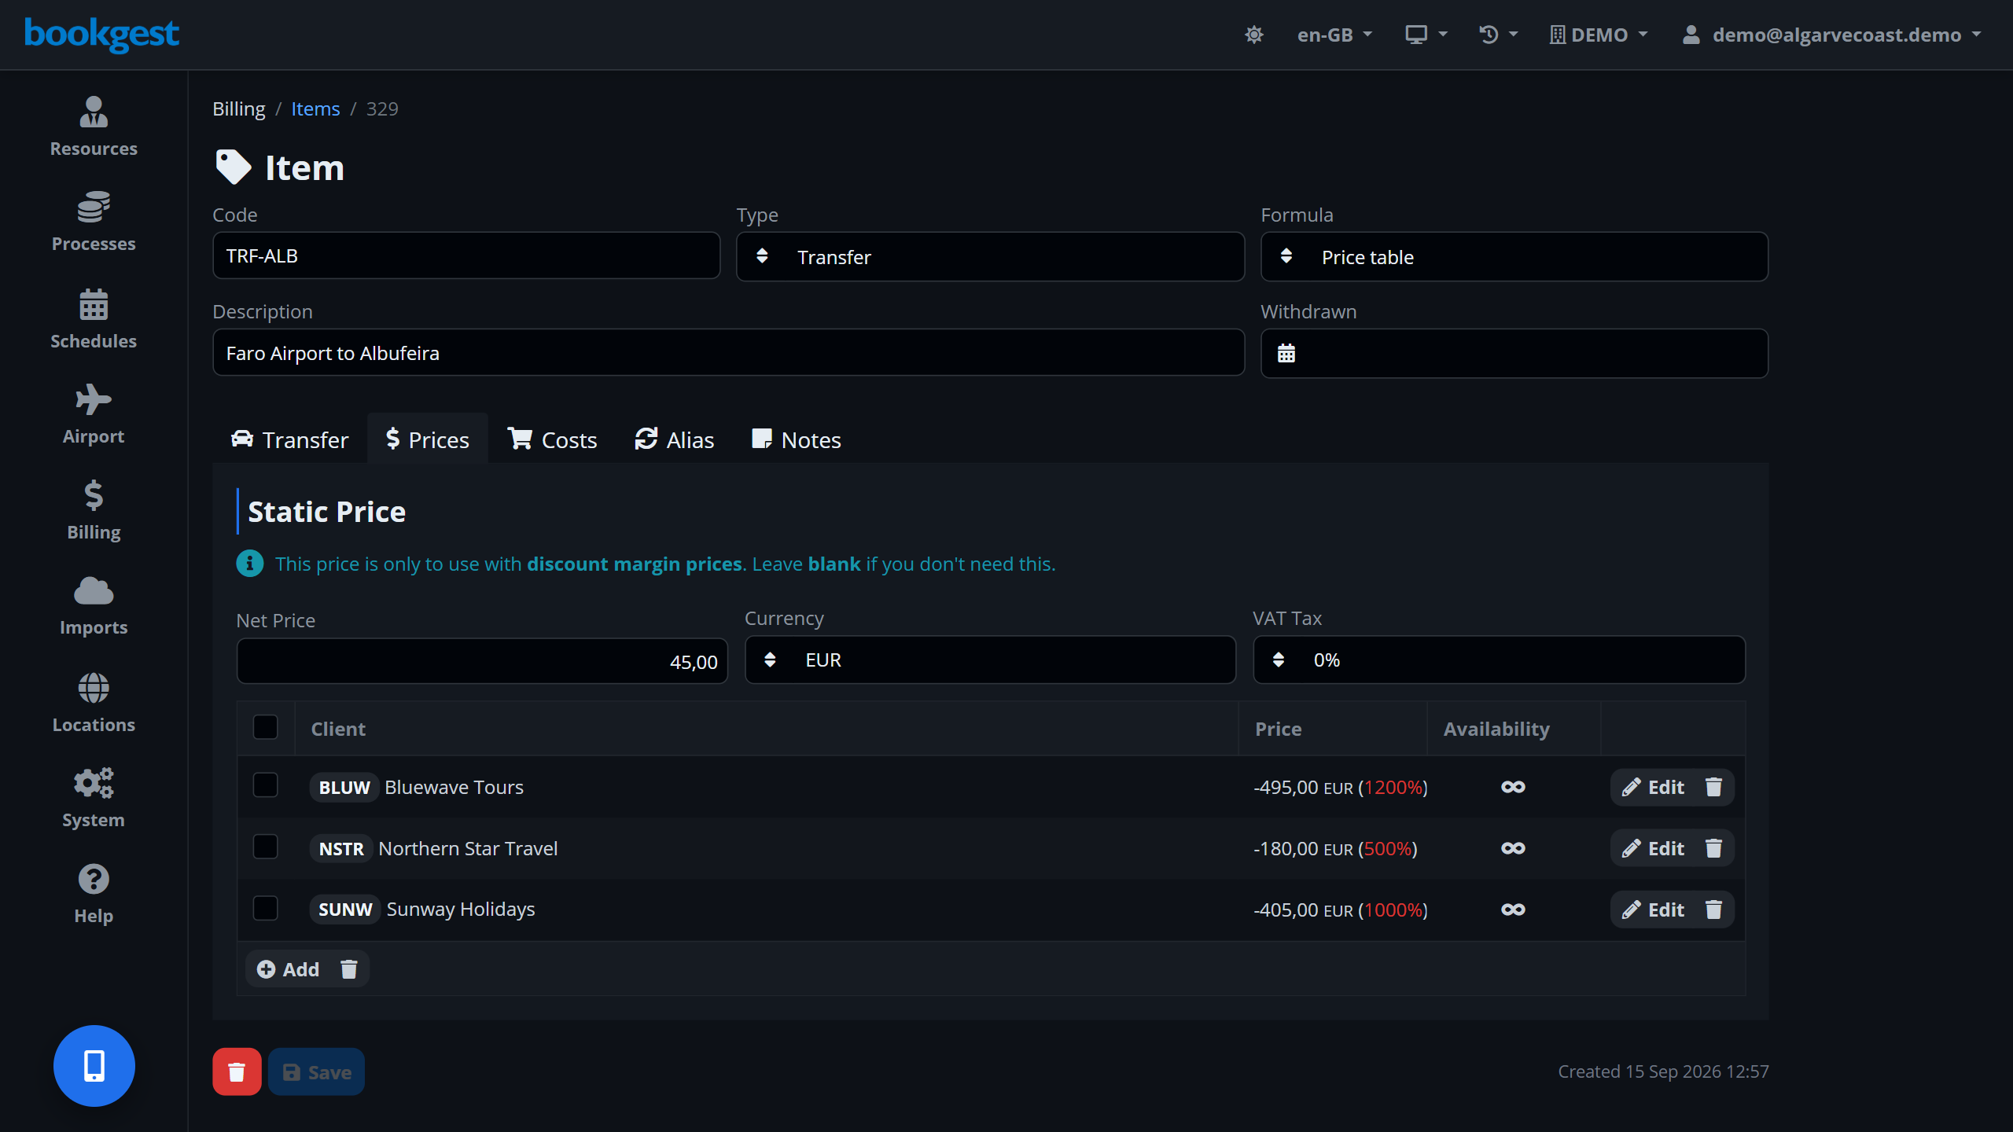Check the Northern Star Travel row checkbox
Screen dimensions: 2013x1132
point(266,847)
